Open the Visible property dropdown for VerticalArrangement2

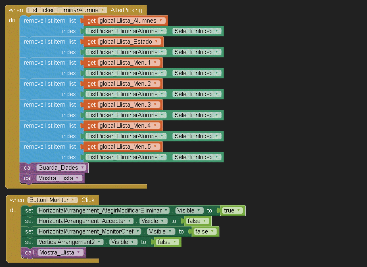click(132, 242)
